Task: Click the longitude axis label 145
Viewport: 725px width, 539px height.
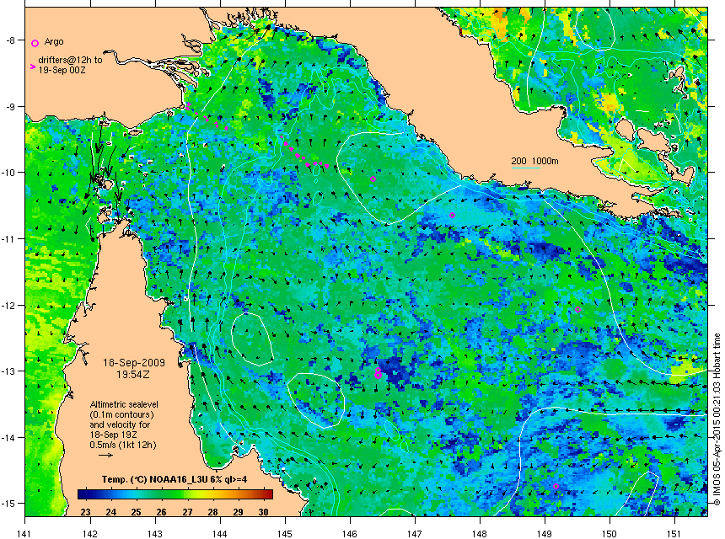Action: (284, 533)
